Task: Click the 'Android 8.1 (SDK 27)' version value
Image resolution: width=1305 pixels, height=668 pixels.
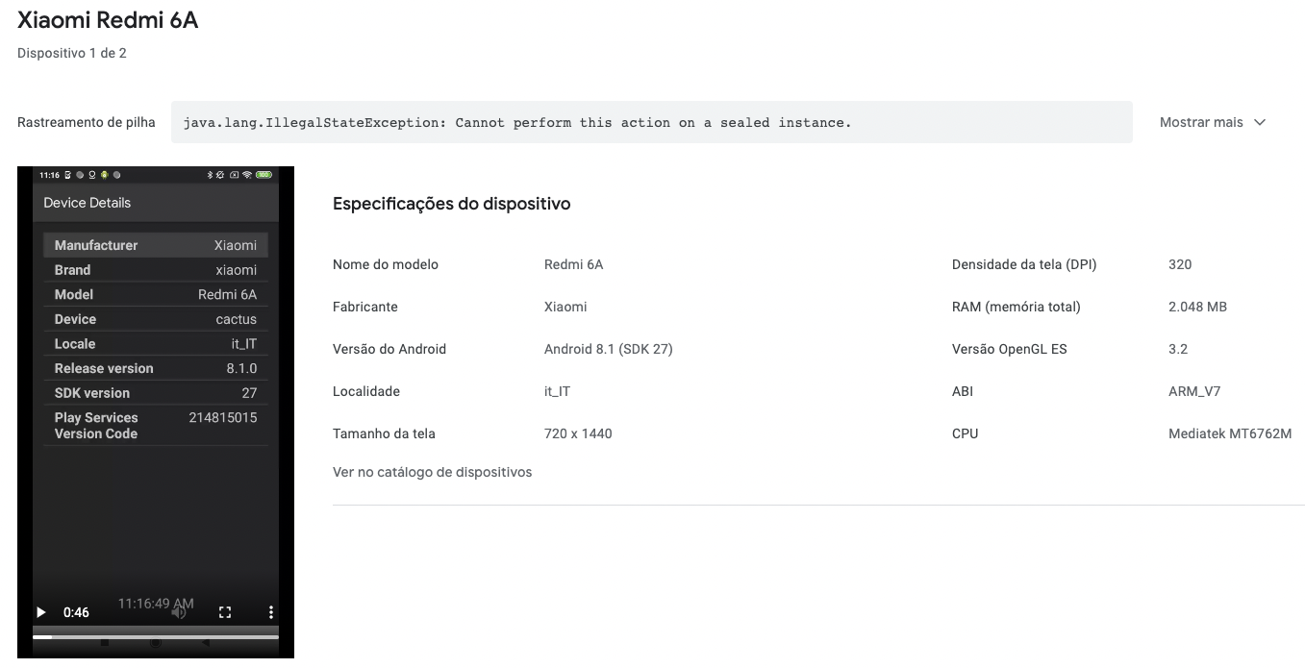Action: [x=607, y=349]
